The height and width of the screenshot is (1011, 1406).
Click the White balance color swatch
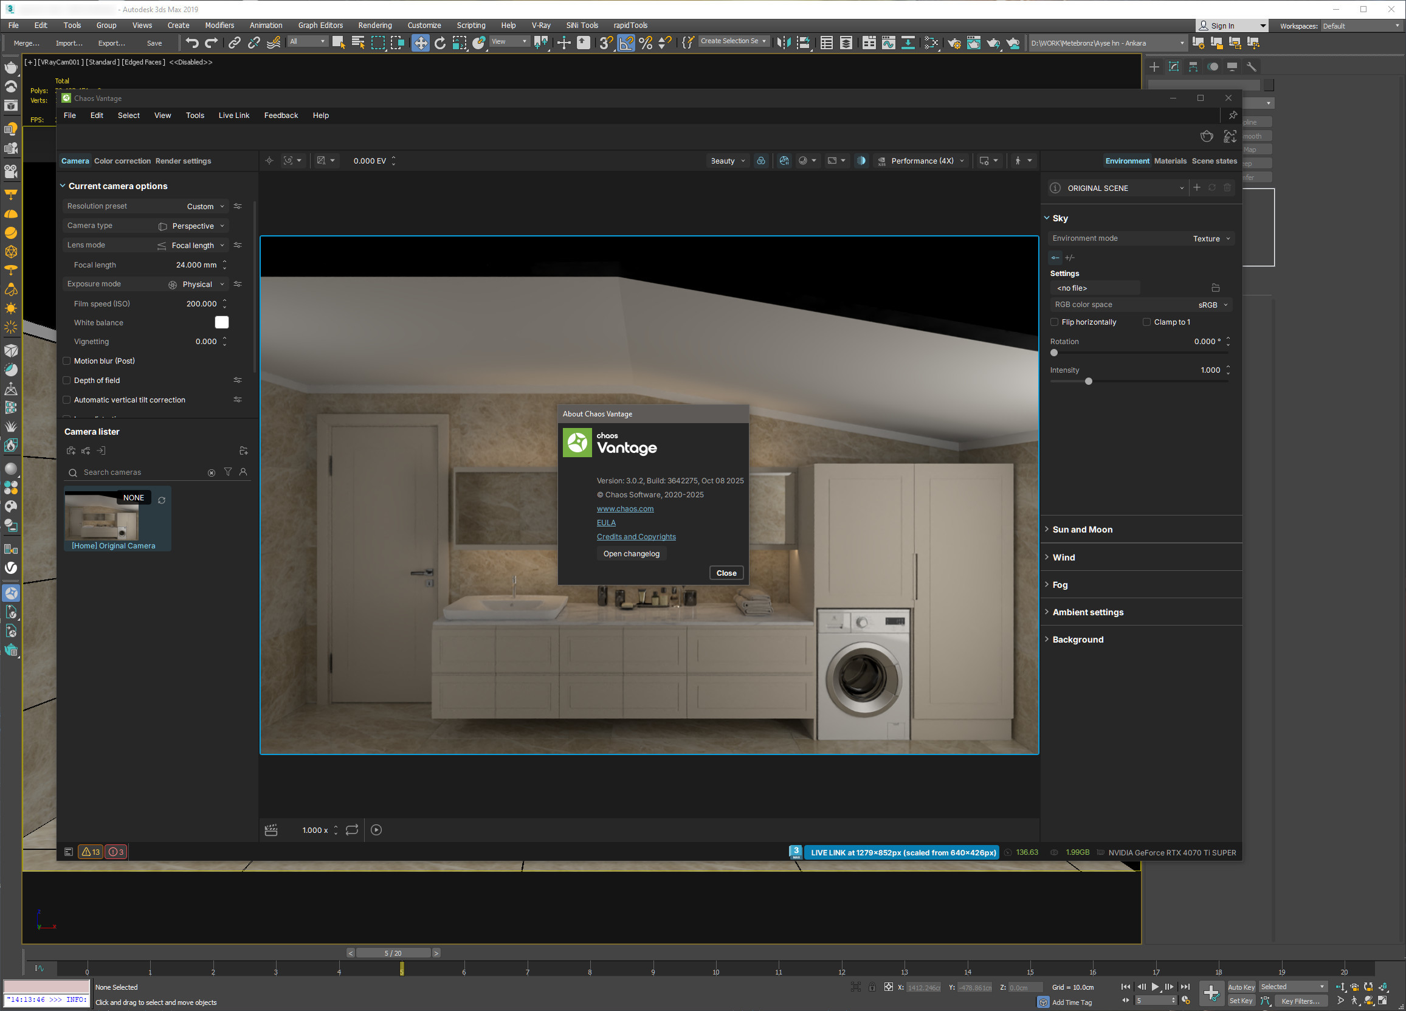click(x=221, y=322)
